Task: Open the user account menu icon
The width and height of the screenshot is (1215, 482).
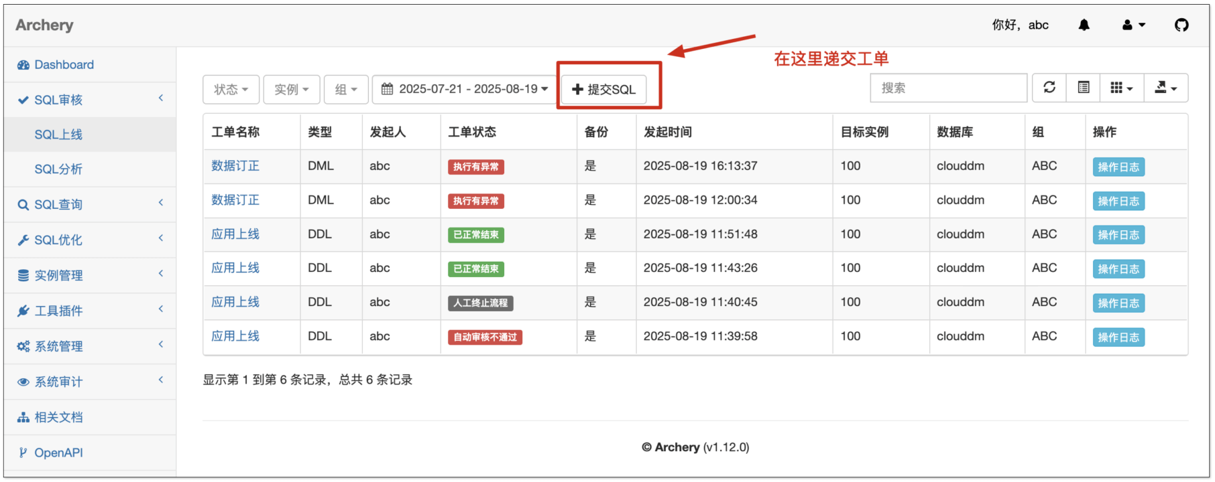Action: 1133,25
